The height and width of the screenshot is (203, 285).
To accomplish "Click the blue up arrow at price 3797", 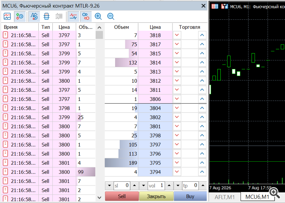I will pos(202,145).
